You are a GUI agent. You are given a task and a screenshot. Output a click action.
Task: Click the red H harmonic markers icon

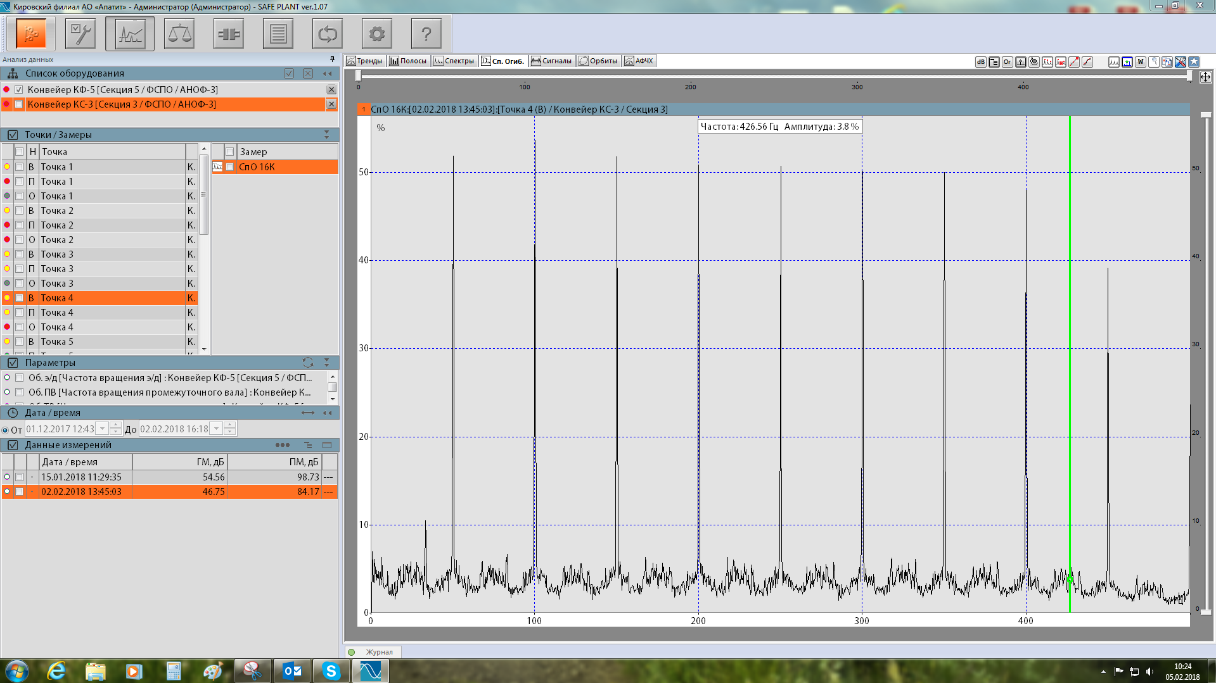1061,62
